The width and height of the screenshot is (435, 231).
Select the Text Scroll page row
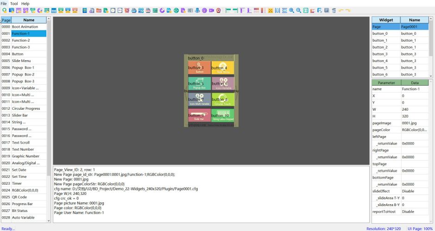24,143
